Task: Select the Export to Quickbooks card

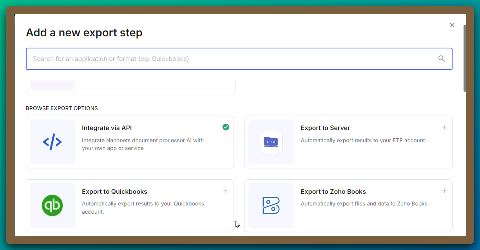Action: pyautogui.click(x=130, y=205)
